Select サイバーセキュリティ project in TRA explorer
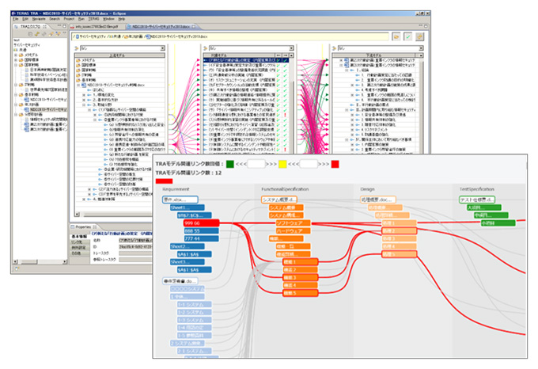Viewport: 538px width, 369px height. [x=27, y=45]
